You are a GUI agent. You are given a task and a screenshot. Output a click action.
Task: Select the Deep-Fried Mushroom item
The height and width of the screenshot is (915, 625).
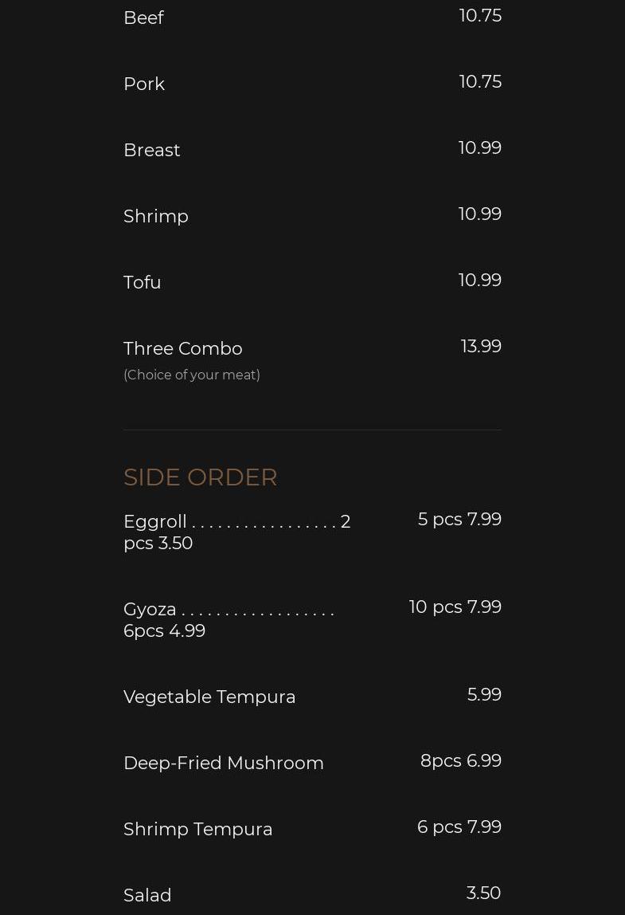click(223, 763)
